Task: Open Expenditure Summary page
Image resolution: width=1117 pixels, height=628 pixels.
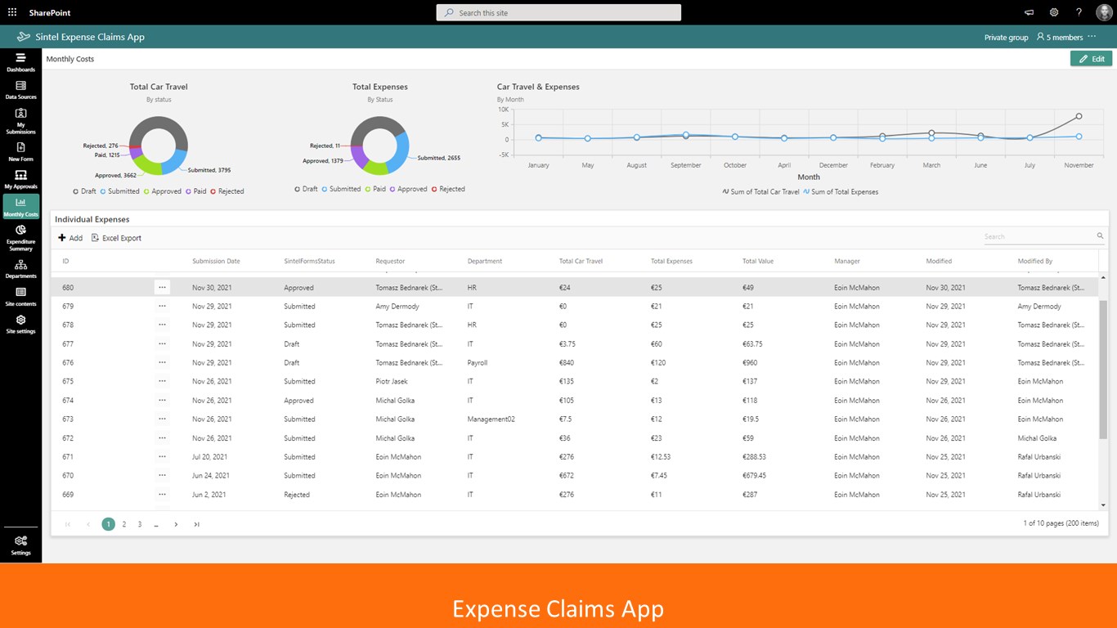Action: pos(20,239)
